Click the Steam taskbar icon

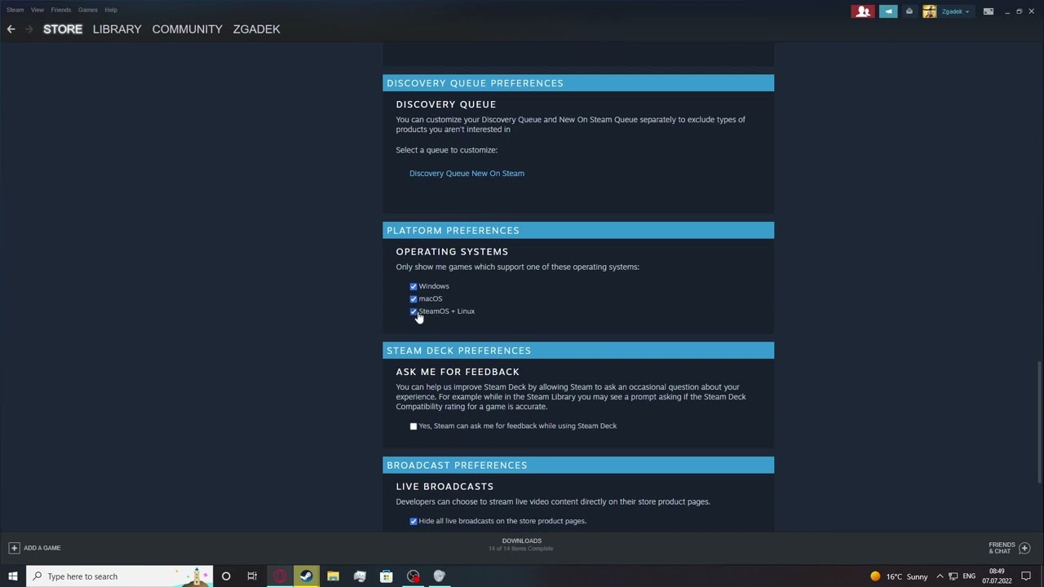(x=306, y=576)
